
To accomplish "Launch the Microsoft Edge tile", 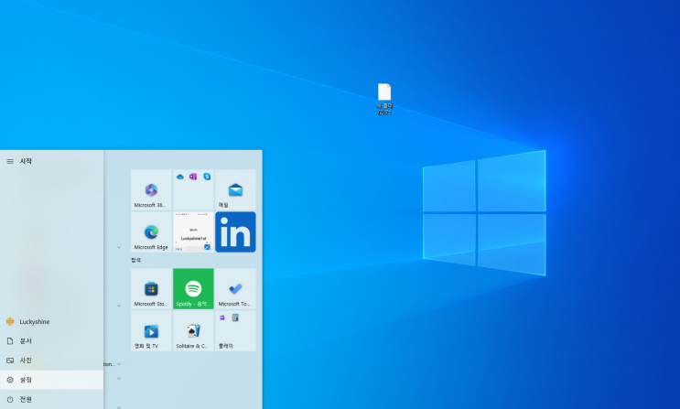I will click(151, 232).
